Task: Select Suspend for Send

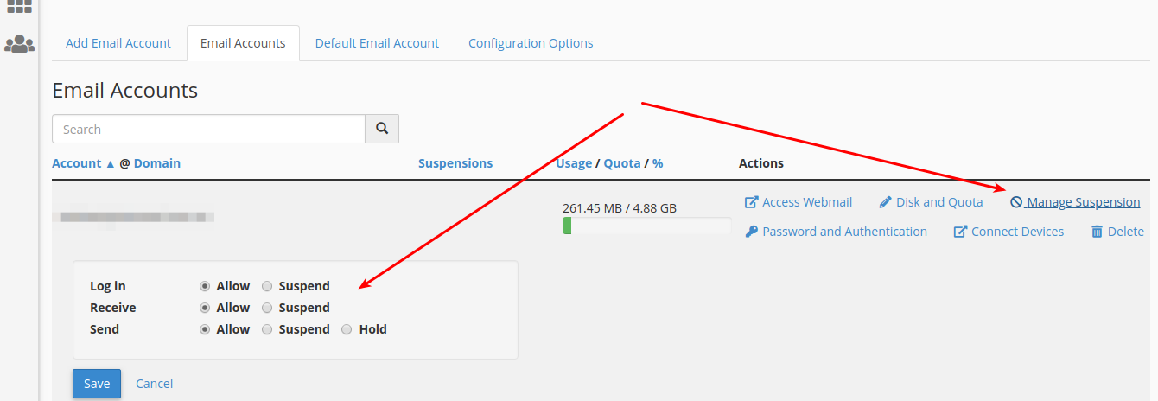Action: point(267,329)
